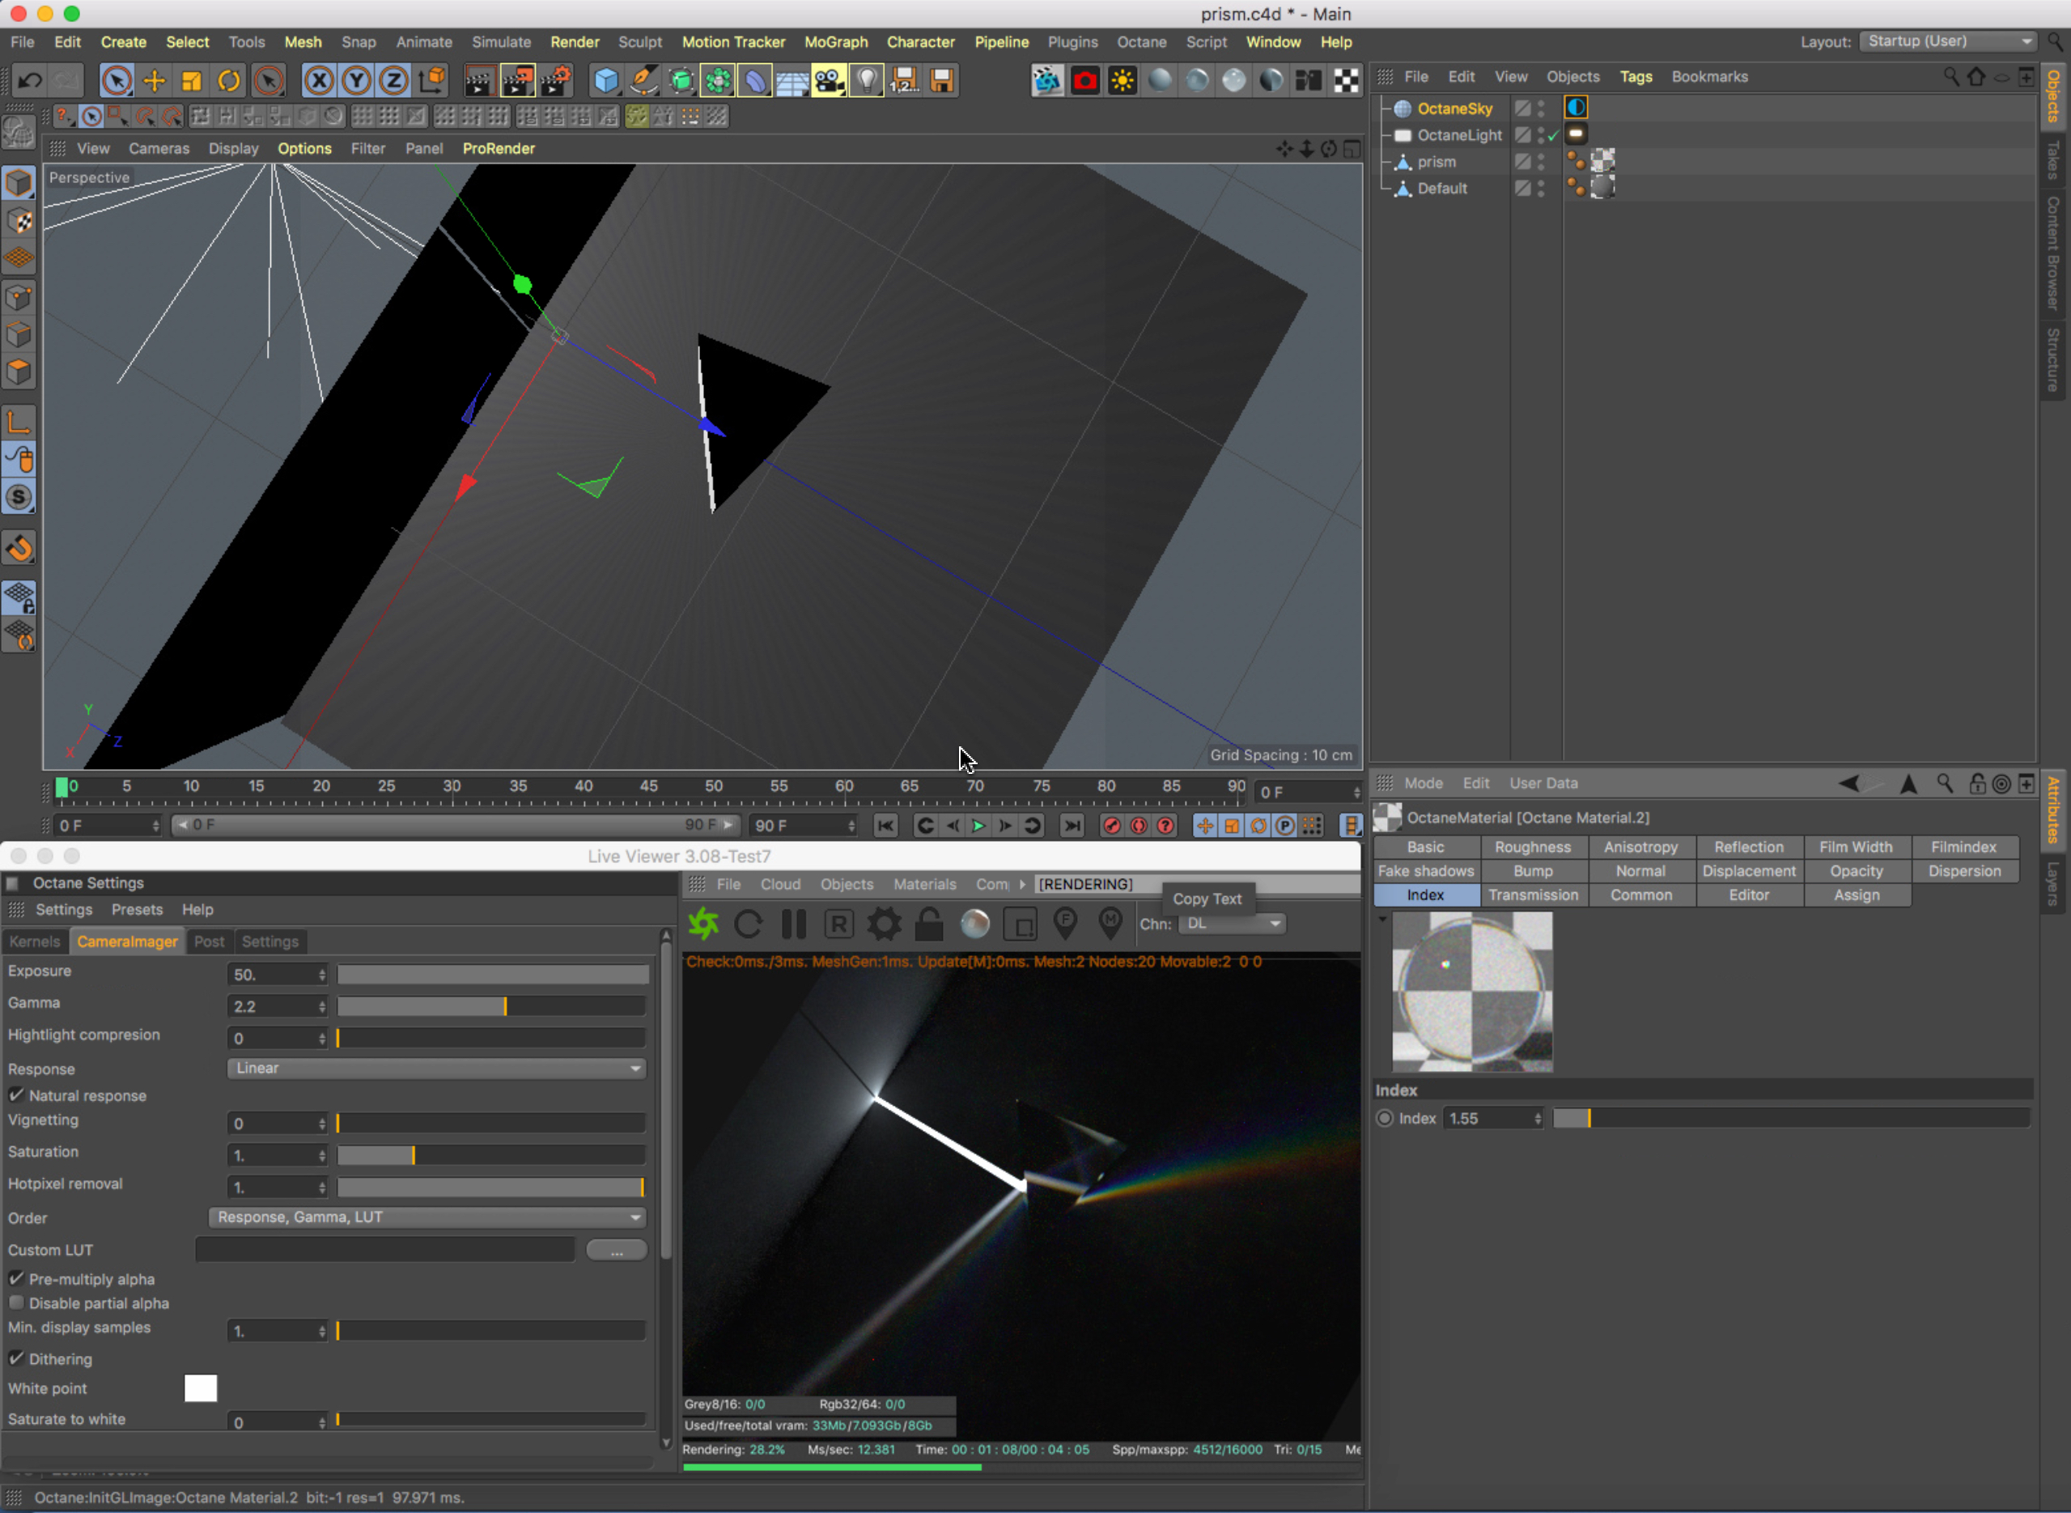2071x1513 pixels.
Task: Uncheck the Dithering option
Action: (16, 1359)
